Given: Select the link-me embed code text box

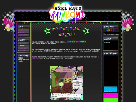Looking at the screenshot, I should point(111,33).
